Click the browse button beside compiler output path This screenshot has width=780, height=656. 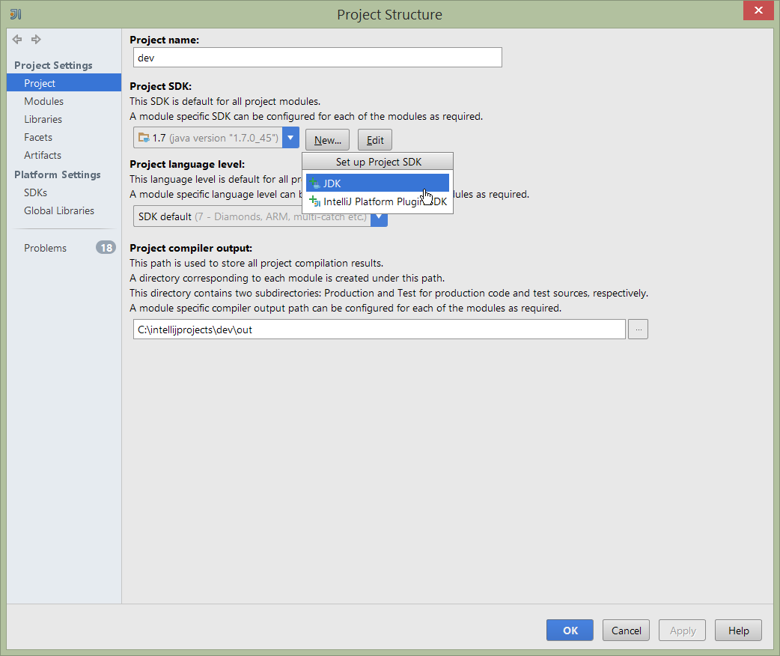638,329
